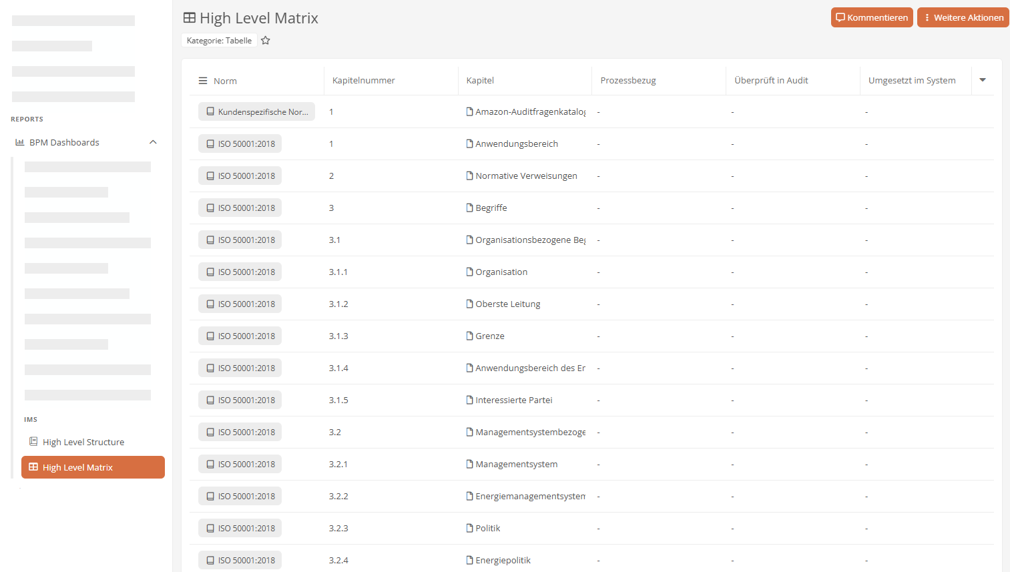Click the High Level Matrix table icon in sidebar
Screen dimensions: 1010x572
tap(33, 467)
